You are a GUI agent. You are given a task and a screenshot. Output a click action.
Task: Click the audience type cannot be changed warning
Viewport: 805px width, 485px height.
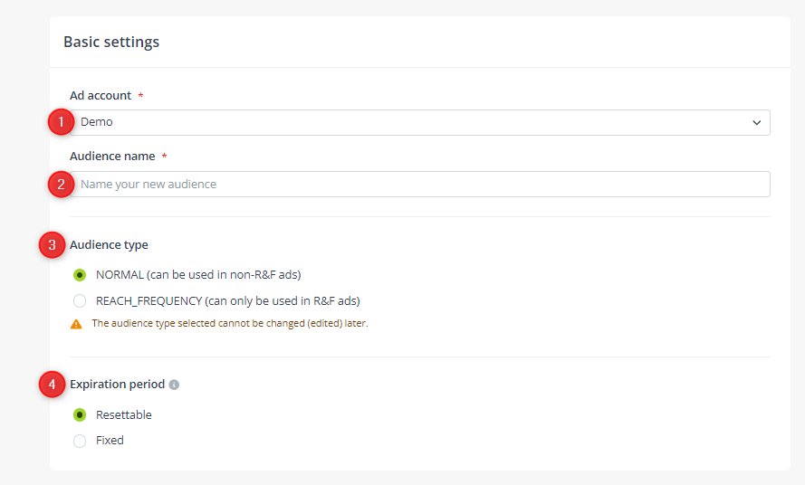[x=230, y=323]
